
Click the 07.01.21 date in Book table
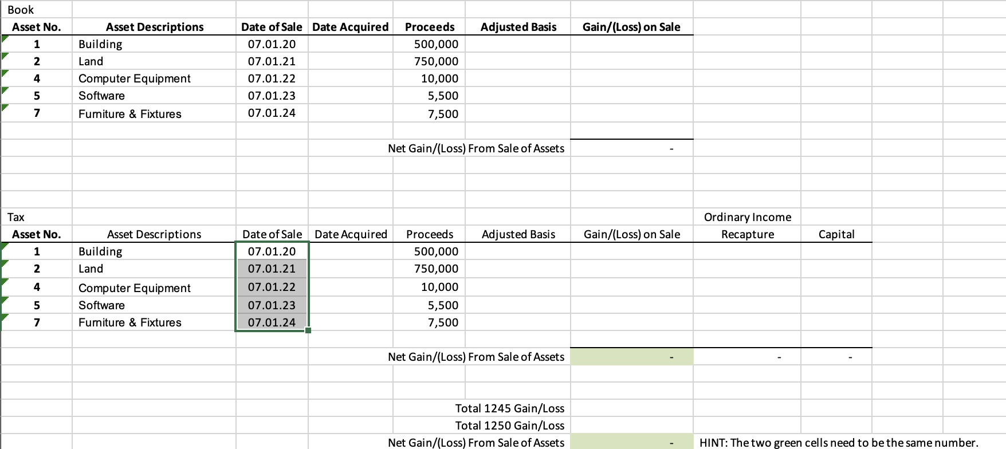click(x=272, y=61)
